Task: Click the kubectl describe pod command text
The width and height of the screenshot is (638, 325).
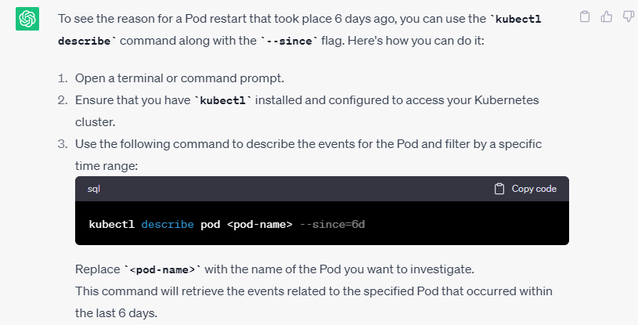Action: pos(227,225)
